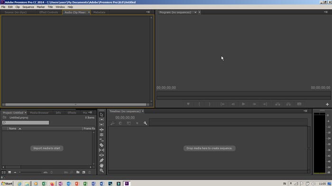Click the Extract button in Program monitor
The image size is (332, 186).
click(x=288, y=104)
